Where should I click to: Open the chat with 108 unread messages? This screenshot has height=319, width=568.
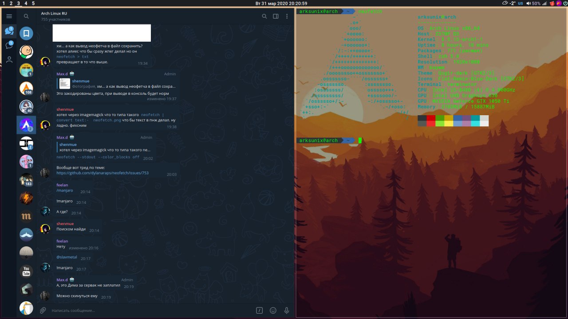tap(26, 88)
